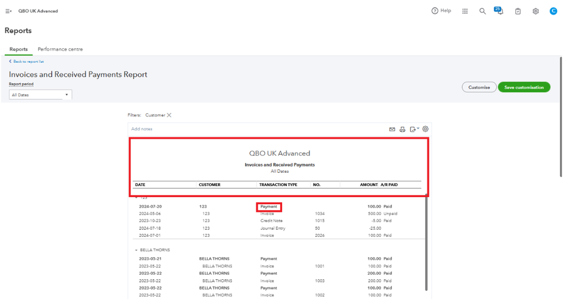Click the -5.00 credit note amount

click(376, 221)
